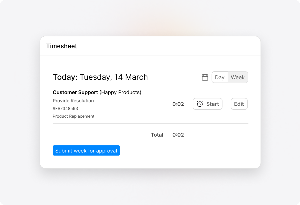This screenshot has height=205, width=300.
Task: Open the calendar date picker icon
Action: tap(205, 77)
